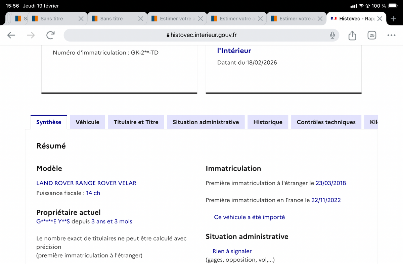Screen dimensions: 403x264
Task: Go back to the previous page
Action: [11, 35]
